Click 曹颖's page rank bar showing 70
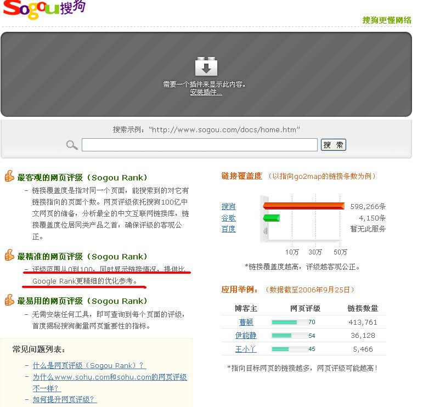Viewport: 423px width, 407px height. pyautogui.click(x=290, y=322)
